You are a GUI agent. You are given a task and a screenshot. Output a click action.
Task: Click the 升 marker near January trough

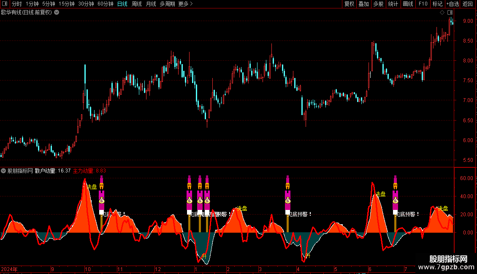click(x=204, y=256)
